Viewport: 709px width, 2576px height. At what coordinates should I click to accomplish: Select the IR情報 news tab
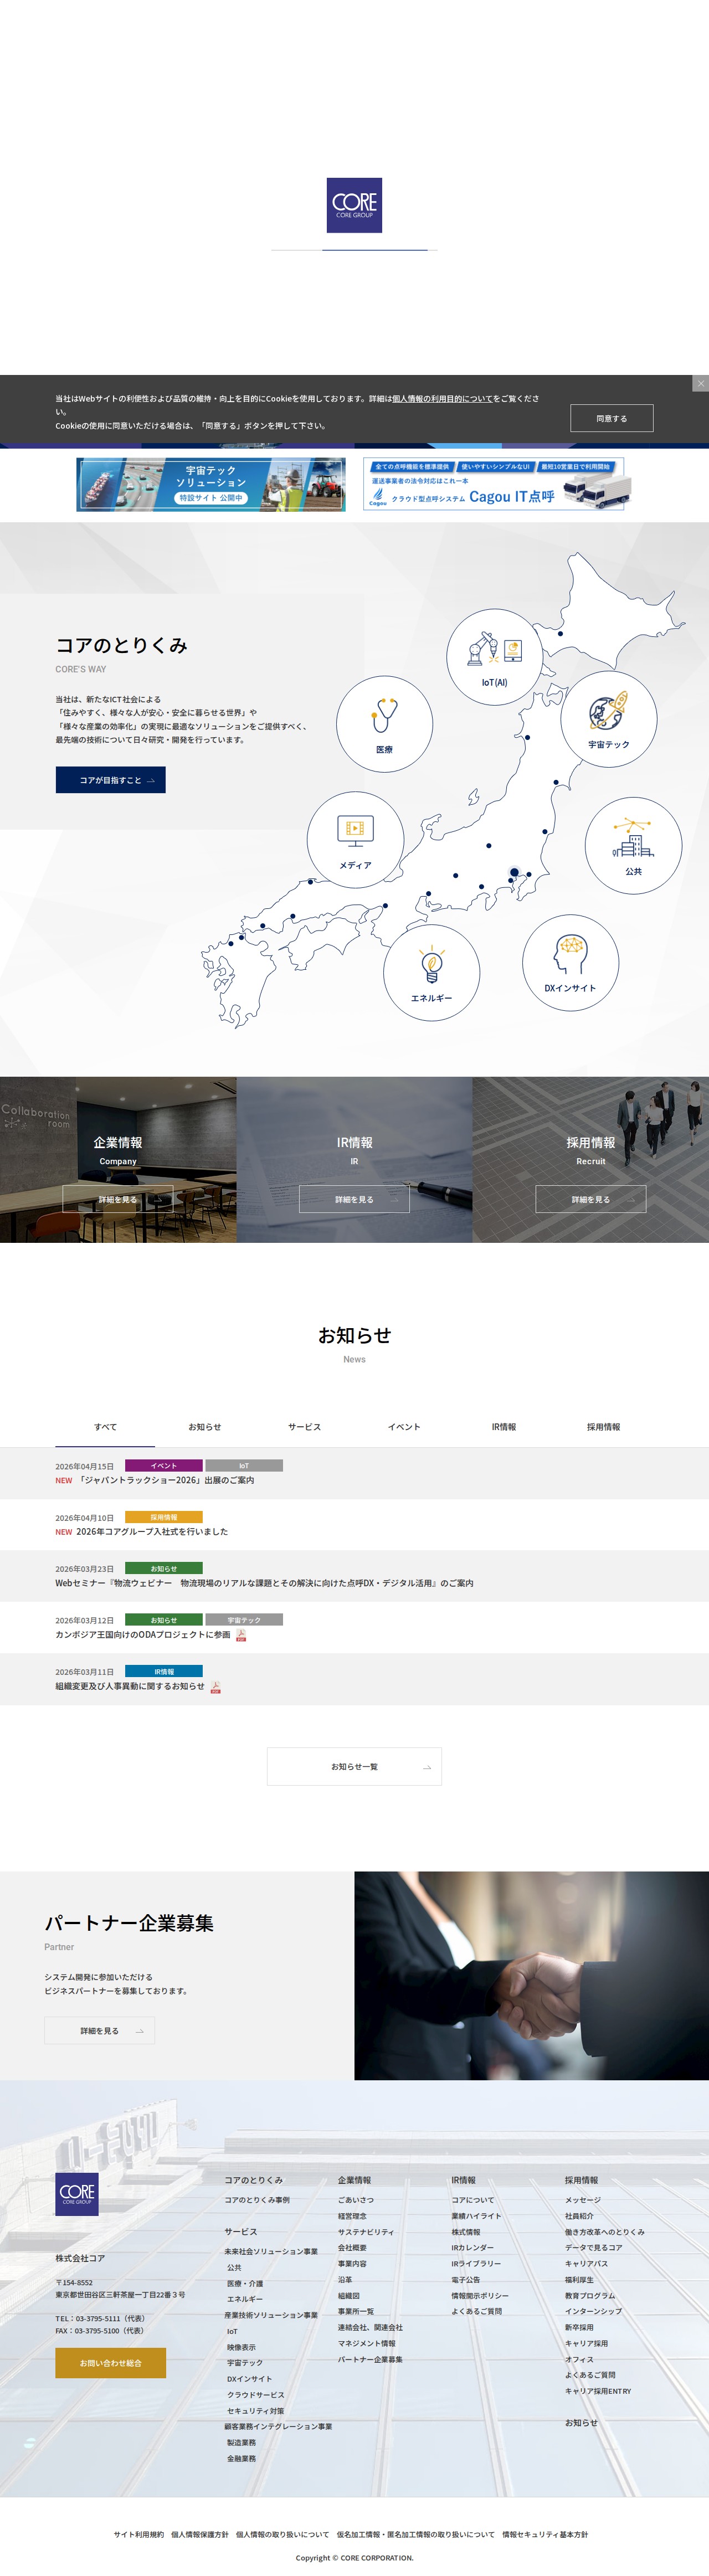coord(504,1427)
